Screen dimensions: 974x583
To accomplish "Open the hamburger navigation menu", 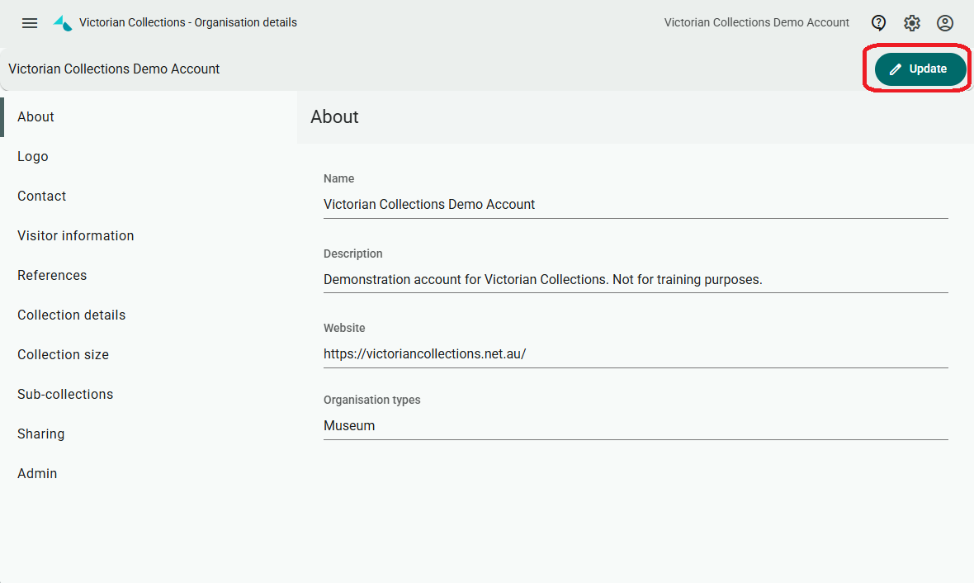I will tap(30, 23).
